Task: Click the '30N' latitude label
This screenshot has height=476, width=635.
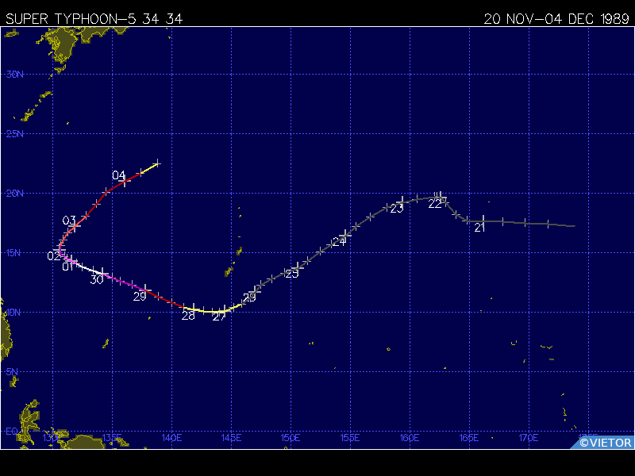Action: [x=15, y=74]
